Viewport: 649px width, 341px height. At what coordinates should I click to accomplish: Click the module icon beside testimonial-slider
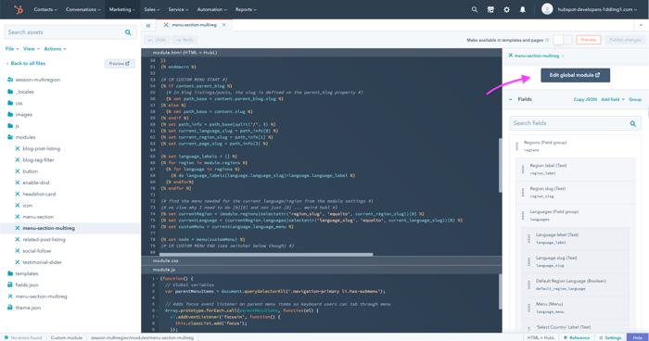coord(17,262)
